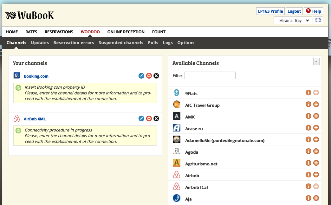Show info for 9Flats channel
The width and height of the screenshot is (331, 205).
(x=308, y=93)
